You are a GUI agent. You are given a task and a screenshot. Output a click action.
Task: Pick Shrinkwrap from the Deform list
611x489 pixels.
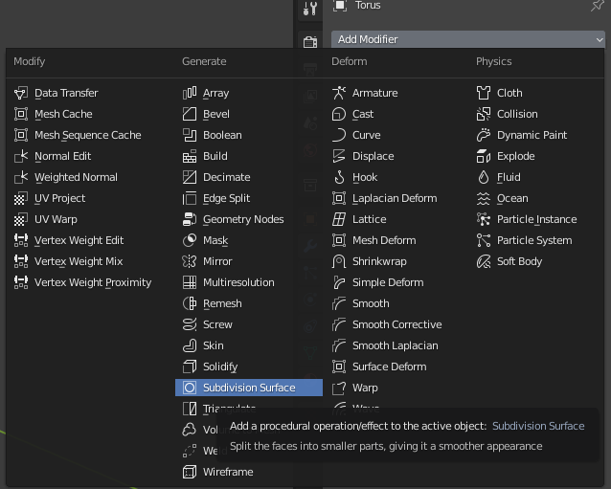point(379,261)
